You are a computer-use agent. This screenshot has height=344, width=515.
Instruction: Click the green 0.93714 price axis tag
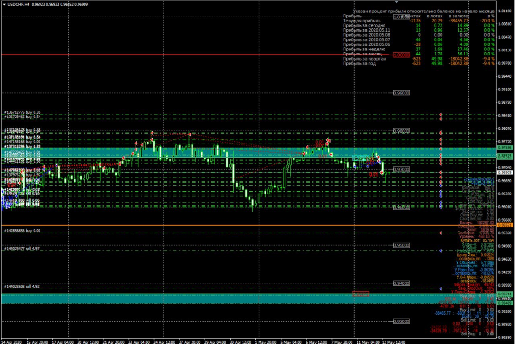pos(505,294)
